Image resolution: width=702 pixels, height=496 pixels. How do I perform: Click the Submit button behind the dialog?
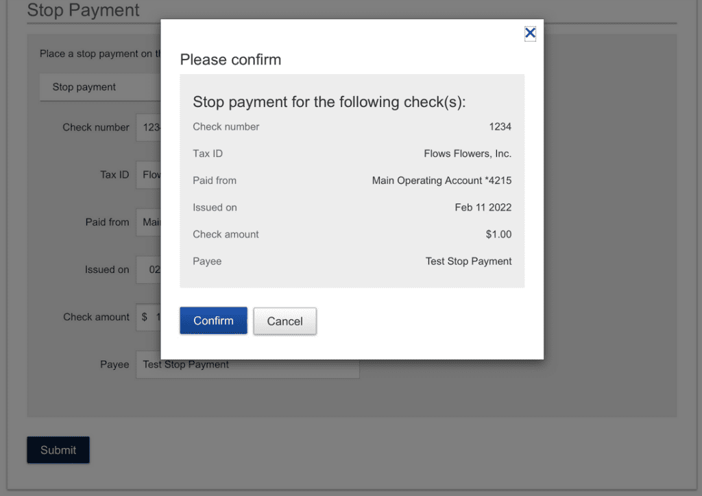tap(58, 450)
